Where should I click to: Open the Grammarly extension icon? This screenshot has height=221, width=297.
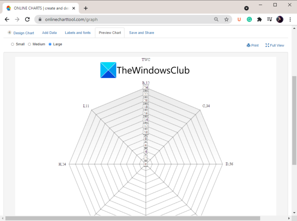point(249,19)
